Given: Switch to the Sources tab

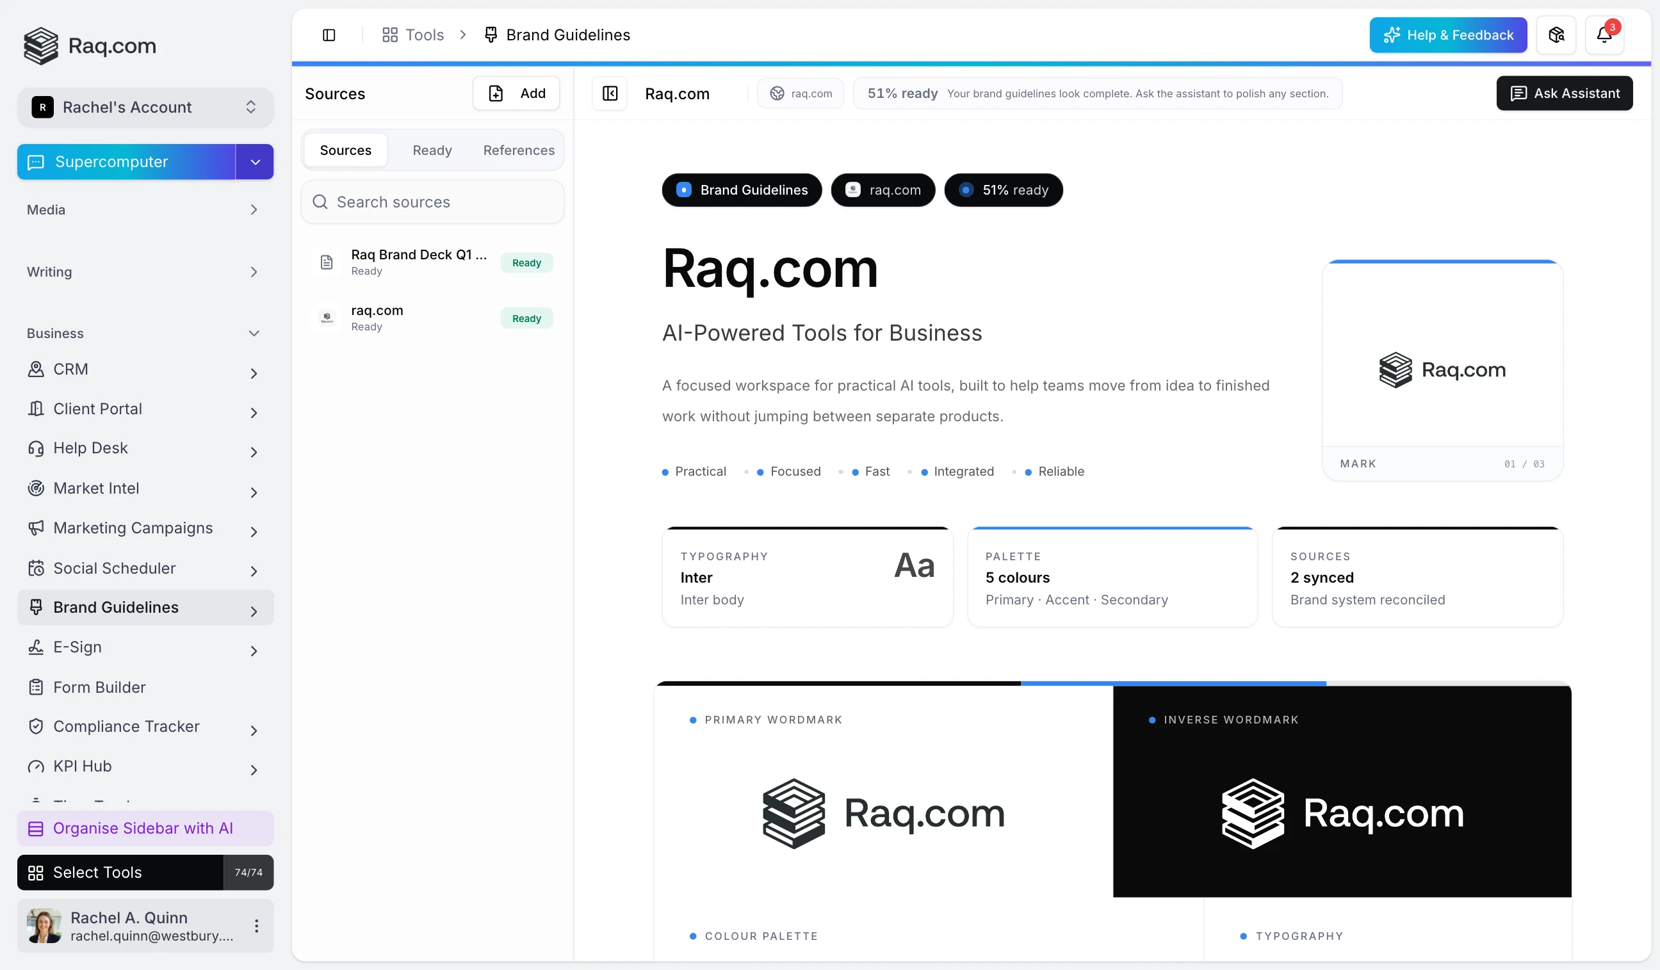Looking at the screenshot, I should (346, 150).
